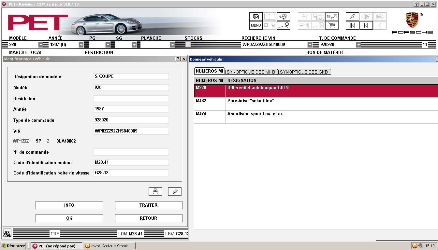Click the greyed printer icon in top toolbar
The width and height of the screenshot is (438, 250).
pos(304,17)
